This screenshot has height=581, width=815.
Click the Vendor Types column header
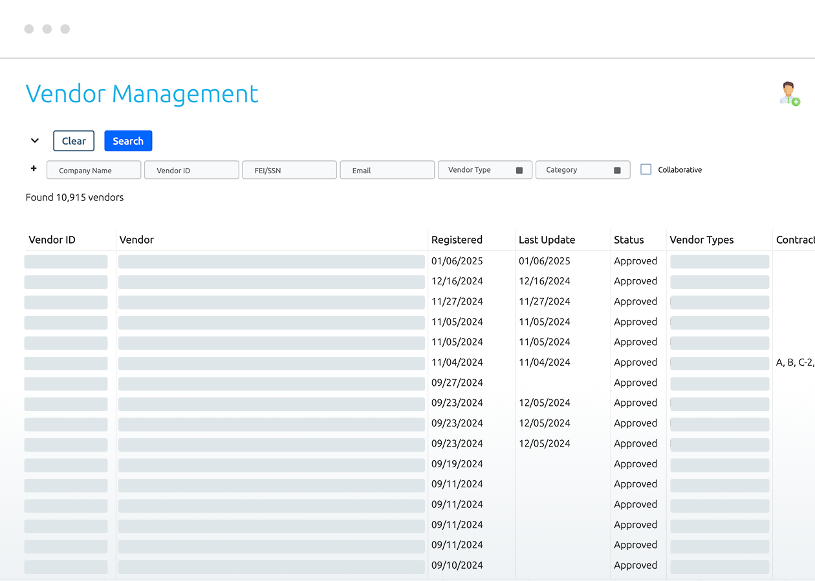[x=701, y=240]
